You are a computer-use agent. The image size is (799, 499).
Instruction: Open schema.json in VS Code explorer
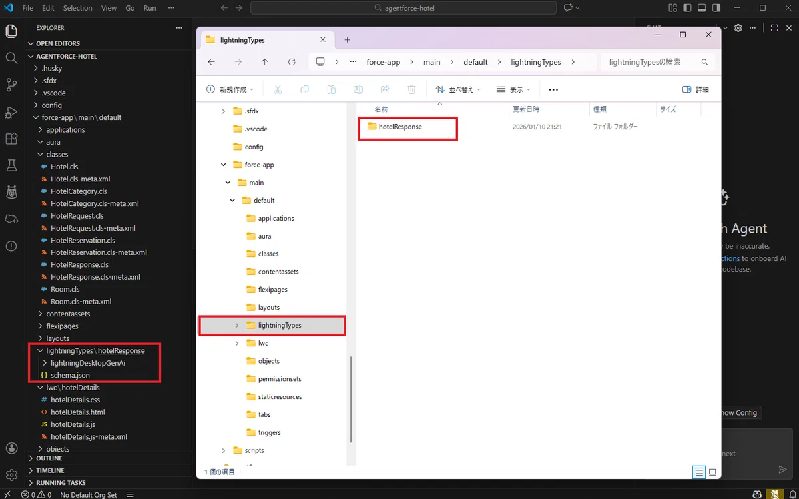pyautogui.click(x=70, y=375)
